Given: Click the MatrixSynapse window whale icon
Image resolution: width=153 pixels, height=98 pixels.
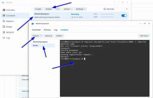Looking at the screenshot, I should point(33,24).
